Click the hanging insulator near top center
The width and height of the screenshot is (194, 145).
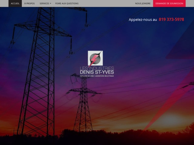click(86, 21)
